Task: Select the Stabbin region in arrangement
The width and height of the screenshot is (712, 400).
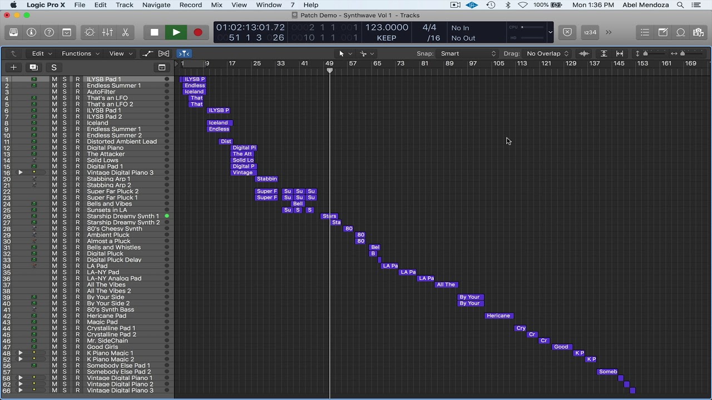Action: coord(266,179)
